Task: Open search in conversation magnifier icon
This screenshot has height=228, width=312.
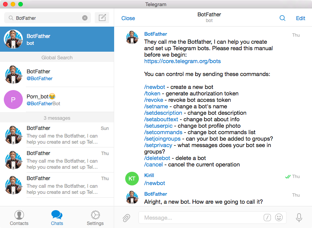Action: pyautogui.click(x=282, y=18)
